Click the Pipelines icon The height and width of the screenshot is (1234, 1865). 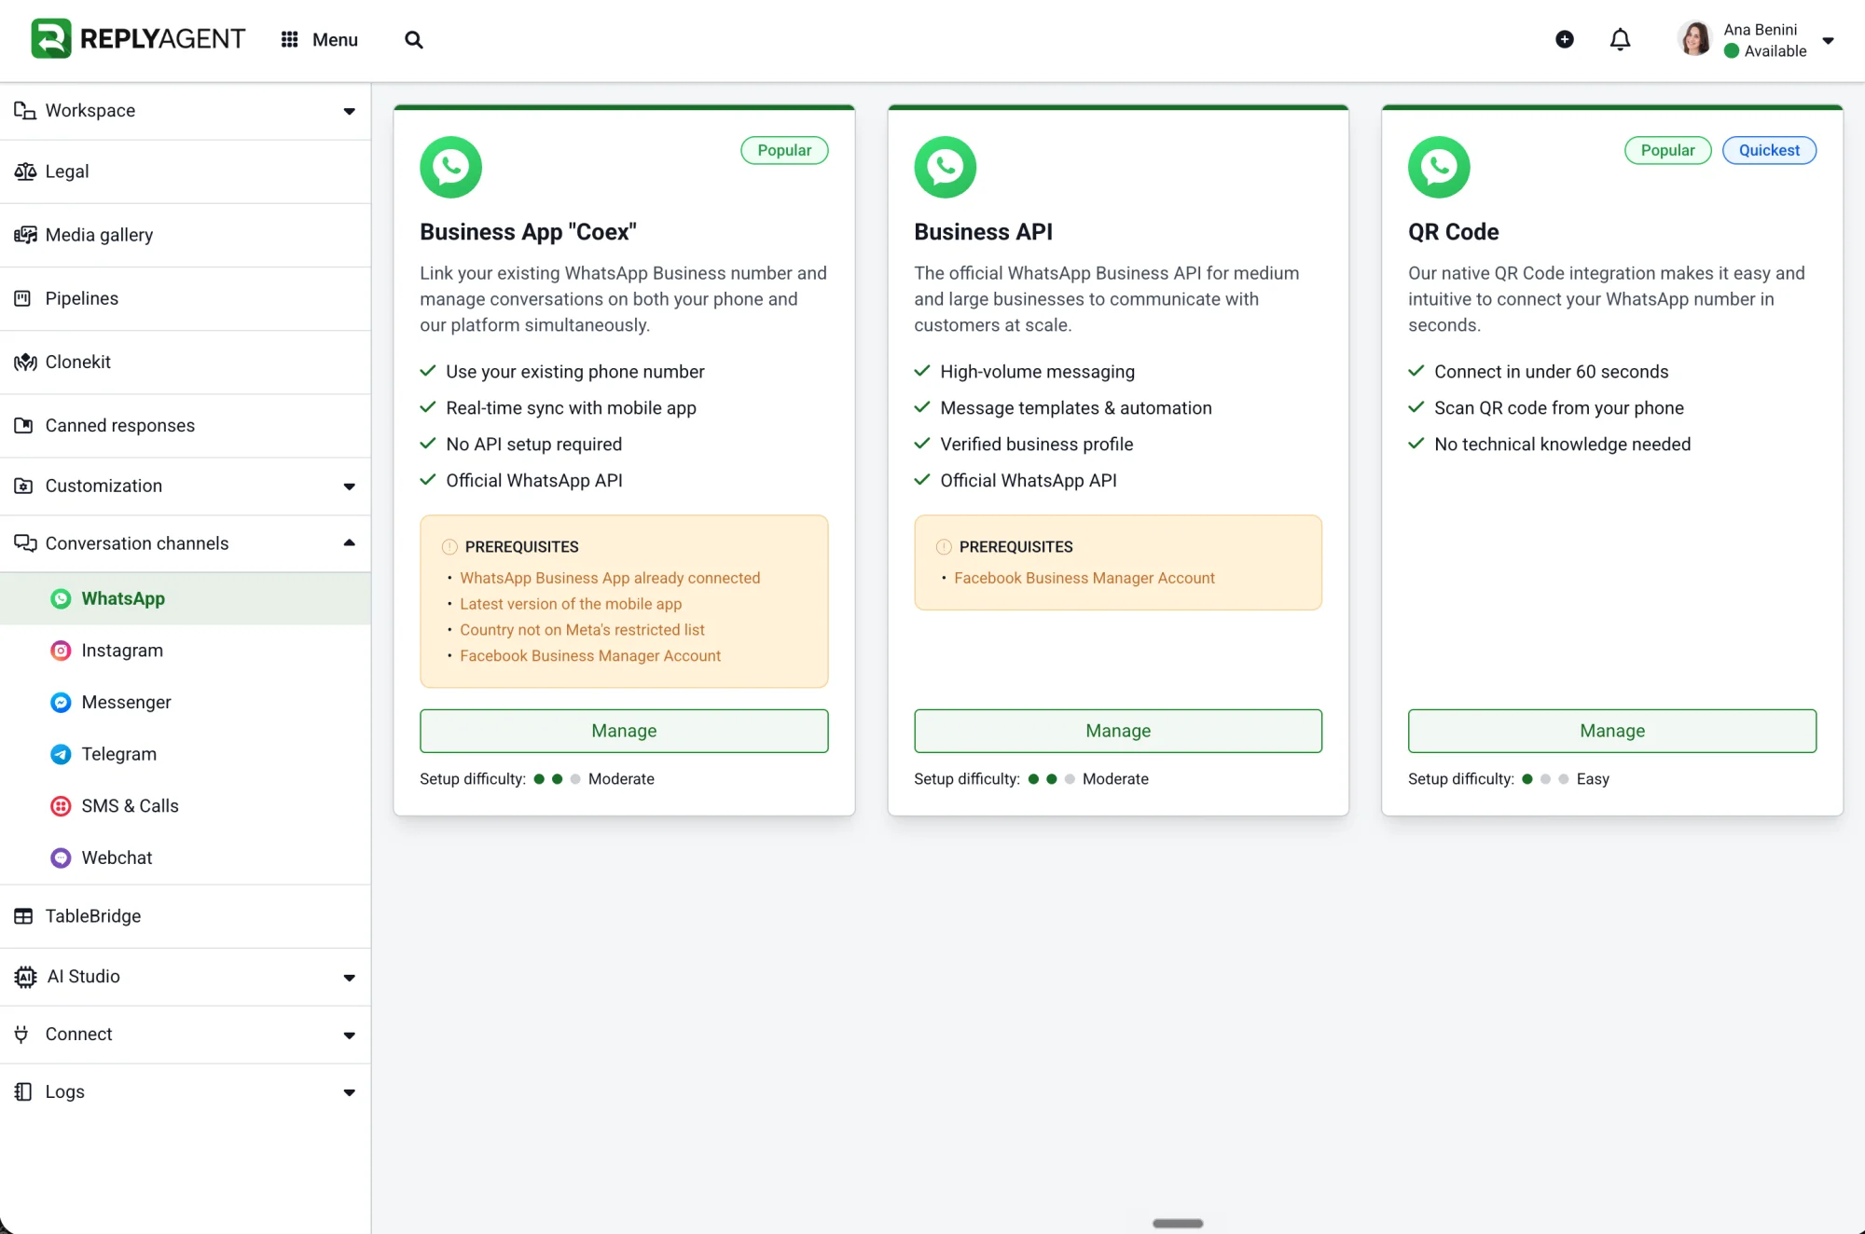[x=23, y=298]
